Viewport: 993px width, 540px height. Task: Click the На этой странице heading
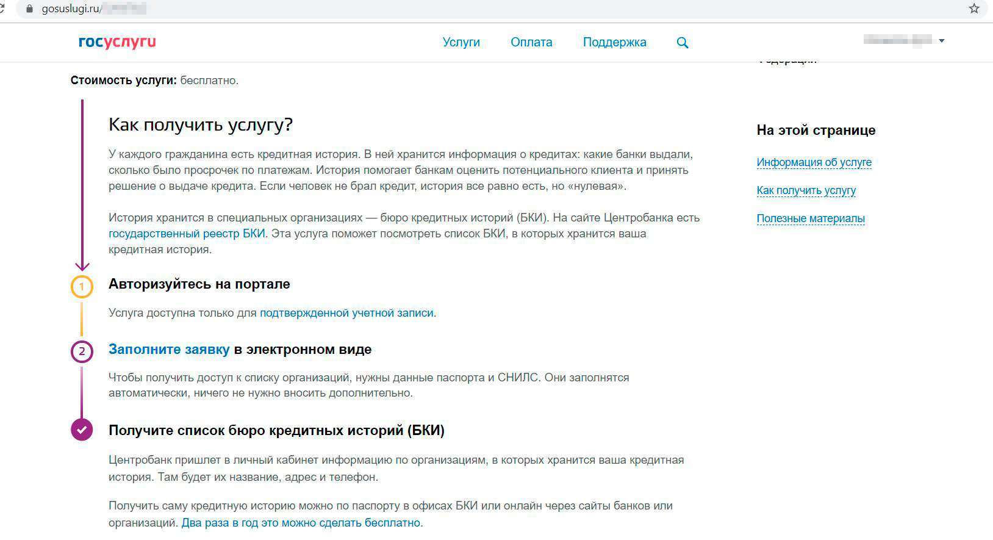(816, 130)
